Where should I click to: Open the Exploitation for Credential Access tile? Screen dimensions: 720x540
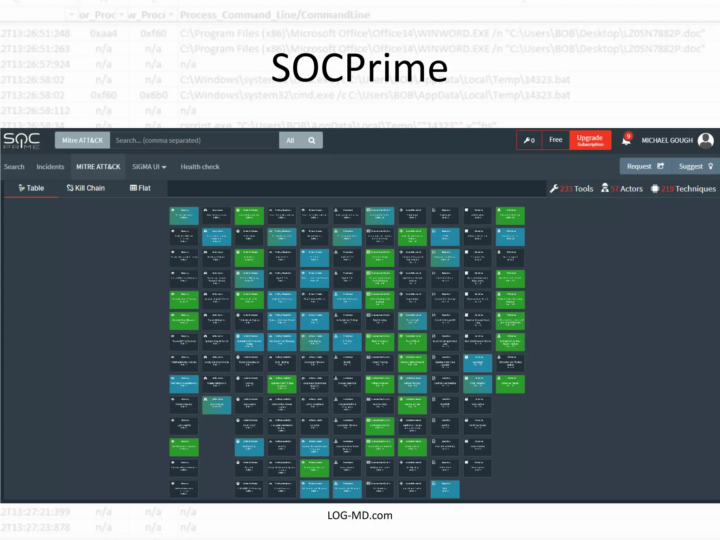pyautogui.click(x=249, y=342)
